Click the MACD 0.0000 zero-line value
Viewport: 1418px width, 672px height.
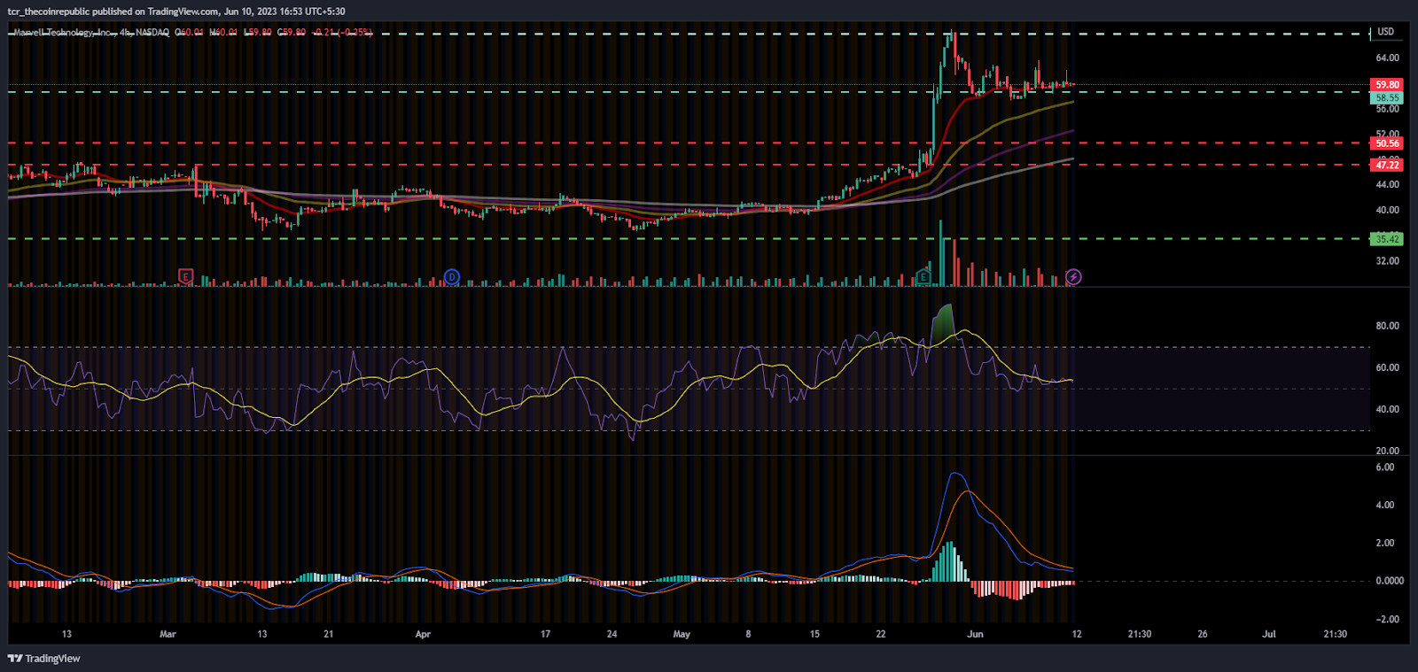pos(1389,581)
